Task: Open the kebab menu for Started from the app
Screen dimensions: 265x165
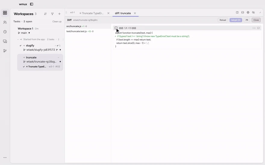Action: click(63, 39)
